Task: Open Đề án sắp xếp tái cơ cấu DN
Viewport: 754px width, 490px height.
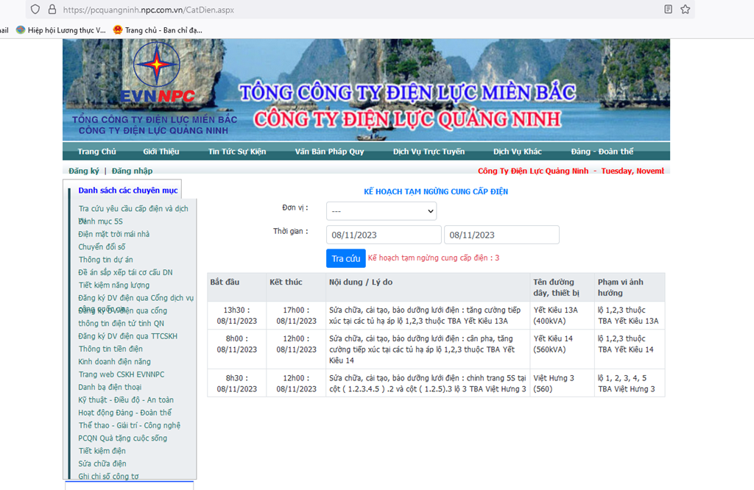Action: pyautogui.click(x=125, y=272)
